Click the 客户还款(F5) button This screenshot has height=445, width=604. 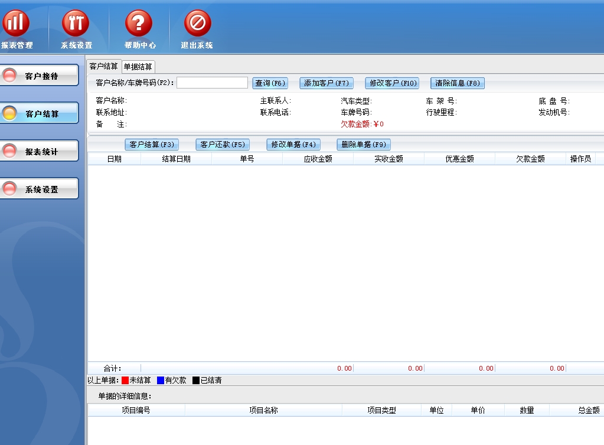pos(223,145)
